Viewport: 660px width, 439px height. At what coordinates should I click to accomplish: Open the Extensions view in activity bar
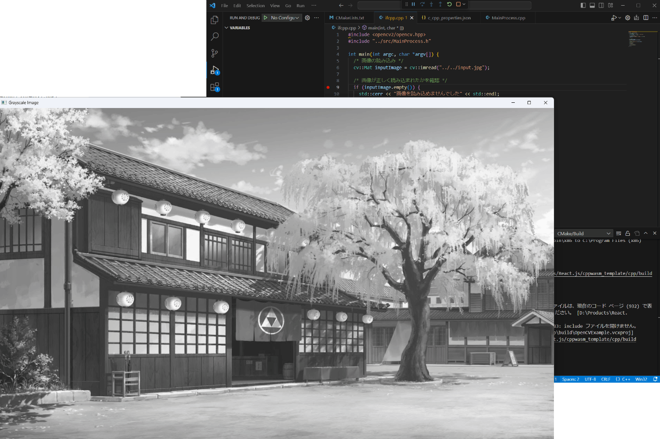click(214, 87)
